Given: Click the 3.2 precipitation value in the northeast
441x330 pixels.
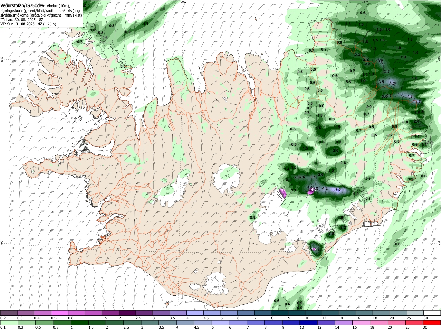Looking at the screenshot, I should (x=381, y=61).
